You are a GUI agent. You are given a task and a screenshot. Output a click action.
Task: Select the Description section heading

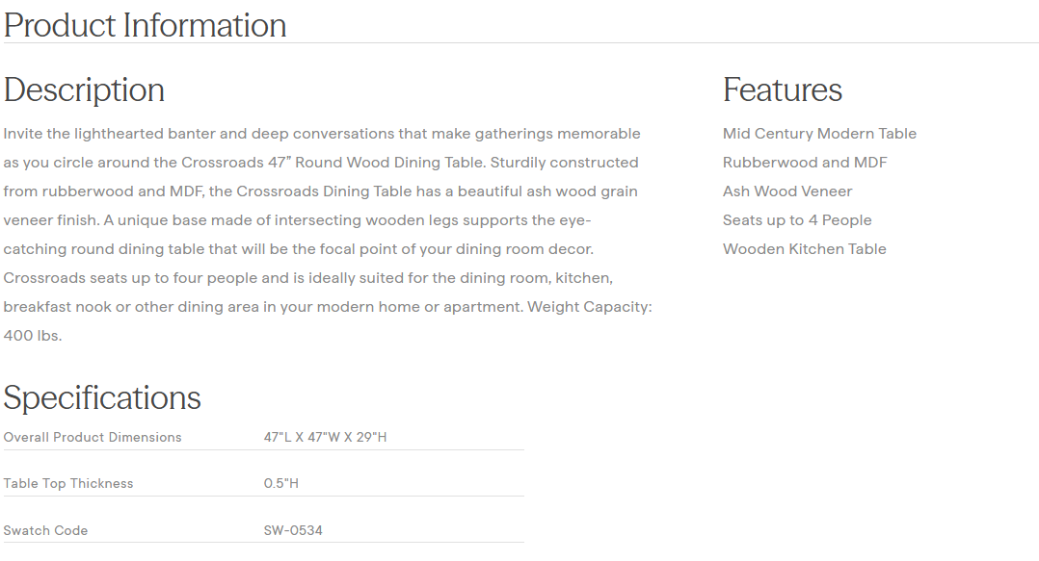[84, 89]
